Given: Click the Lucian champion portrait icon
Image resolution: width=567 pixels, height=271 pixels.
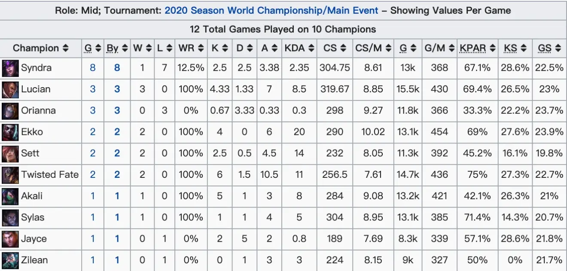Looking at the screenshot, I should click(x=10, y=89).
